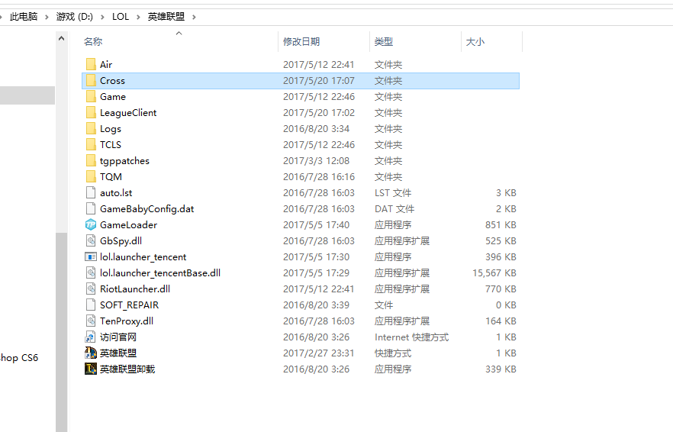The image size is (673, 432).
Task: Click the lol.launcher_tencentBase.dll icon
Action: click(91, 272)
